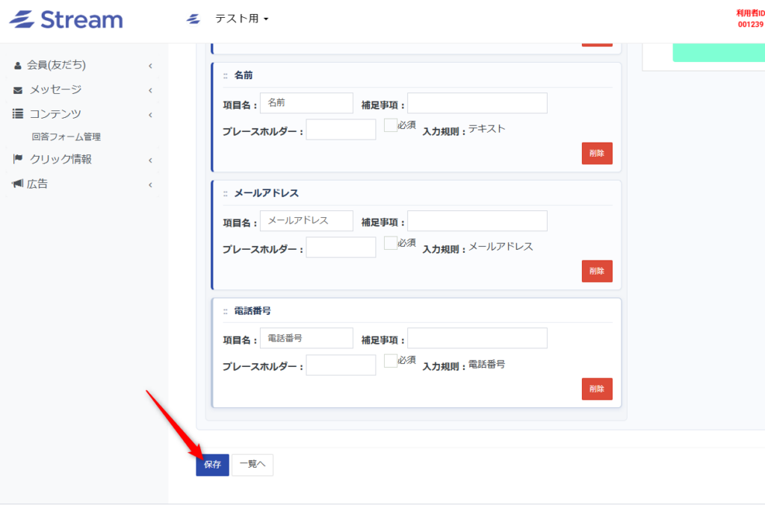Click the drag handle beside 電話番号
The image size is (765, 505).
pos(226,312)
